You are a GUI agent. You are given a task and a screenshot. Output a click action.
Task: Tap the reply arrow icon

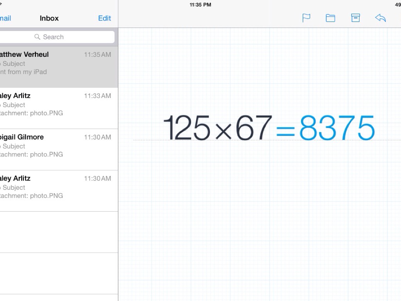point(380,18)
